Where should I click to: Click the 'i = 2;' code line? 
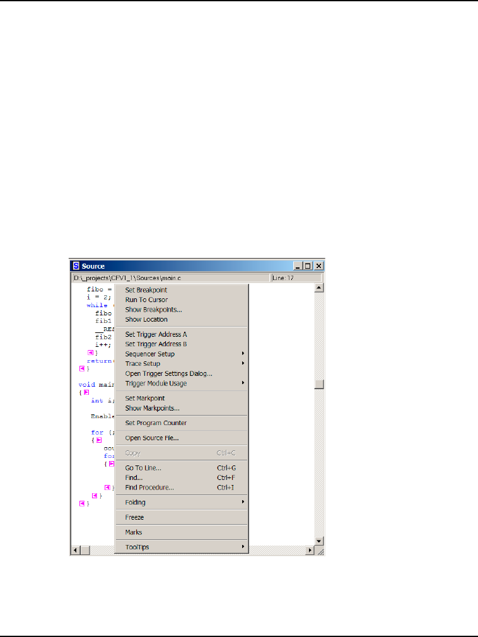click(98, 298)
